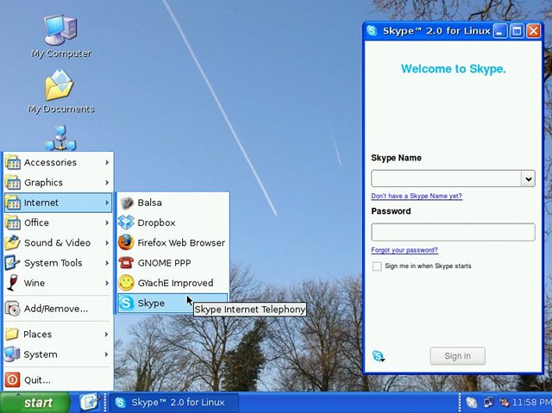552x413 pixels.
Task: Click the Skype icon in Internet submenu
Action: [x=126, y=303]
